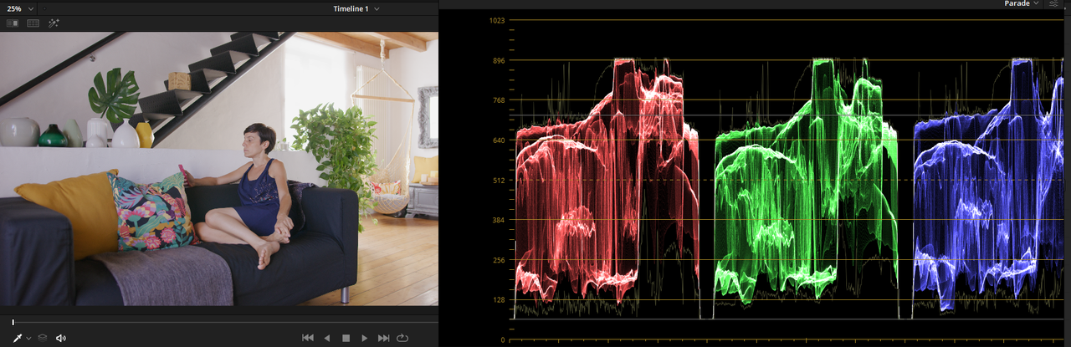Expand the eyedropper tool options arrow

(28, 339)
